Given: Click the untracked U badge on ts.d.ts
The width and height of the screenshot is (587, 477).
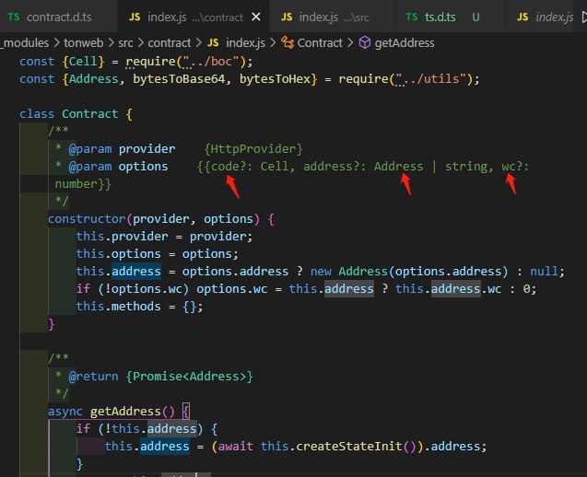Looking at the screenshot, I should [475, 17].
